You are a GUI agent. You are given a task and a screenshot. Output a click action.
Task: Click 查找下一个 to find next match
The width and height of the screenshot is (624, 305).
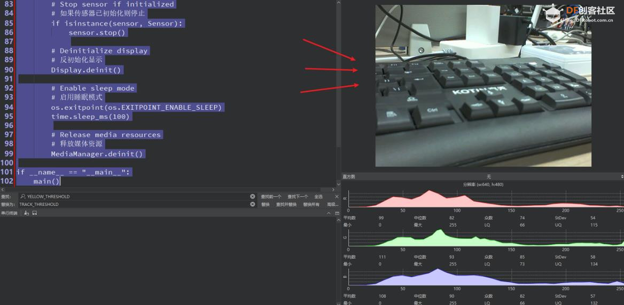click(298, 196)
